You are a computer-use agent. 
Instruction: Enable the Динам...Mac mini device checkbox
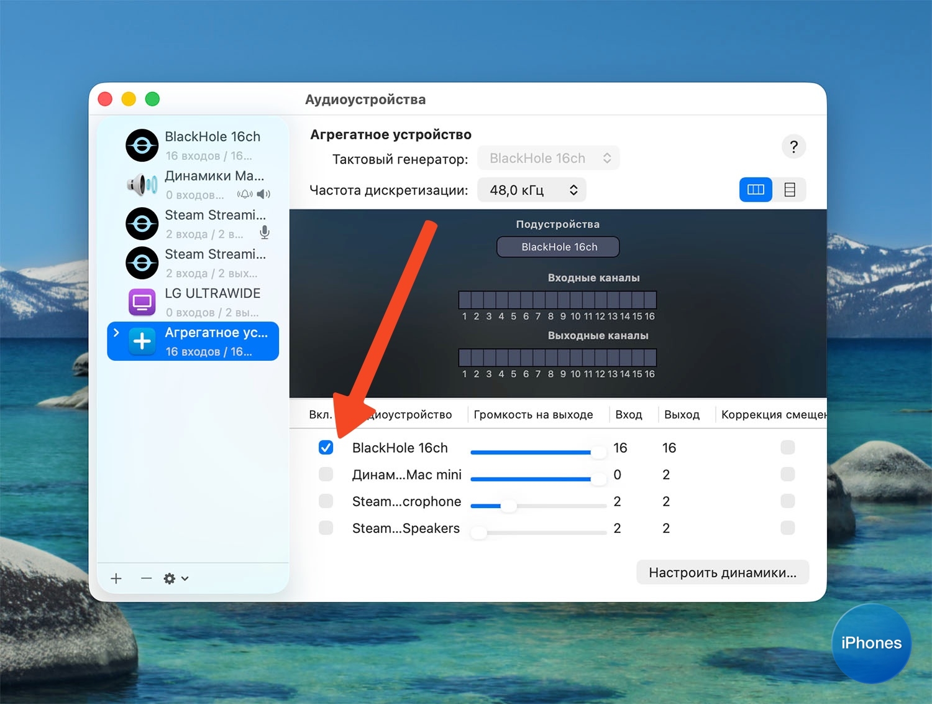(x=326, y=475)
